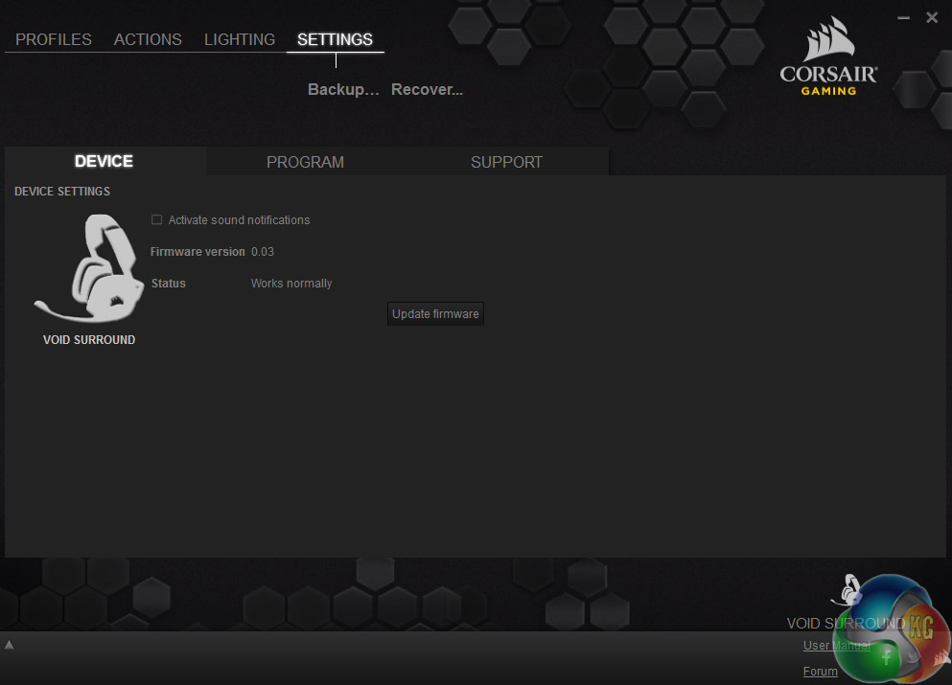Screen dimensions: 952x685
Task: Click the Recover... option
Action: pyautogui.click(x=427, y=89)
